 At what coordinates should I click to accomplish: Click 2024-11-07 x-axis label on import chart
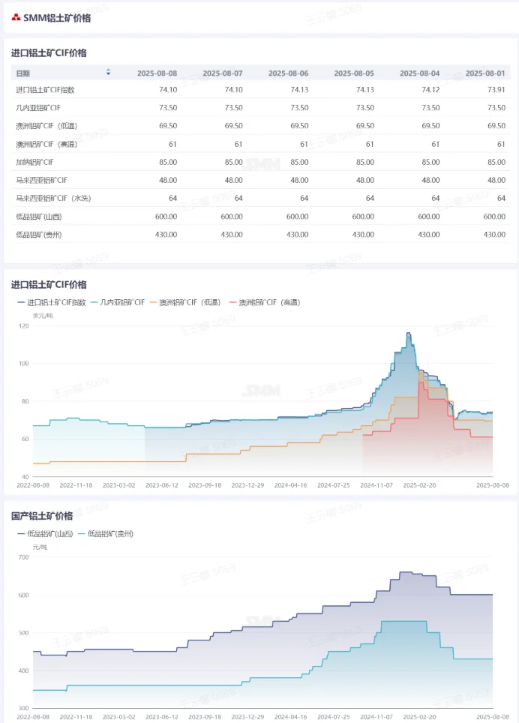point(376,485)
